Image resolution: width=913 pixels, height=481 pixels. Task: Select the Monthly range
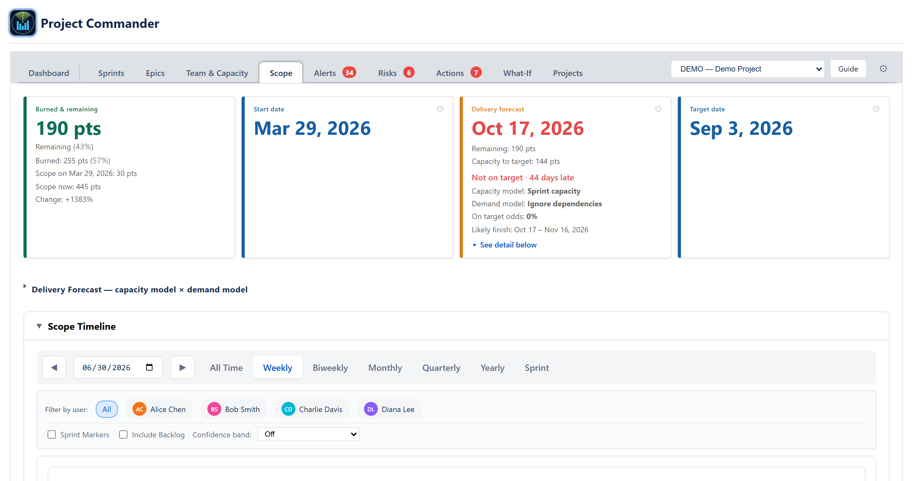click(385, 367)
